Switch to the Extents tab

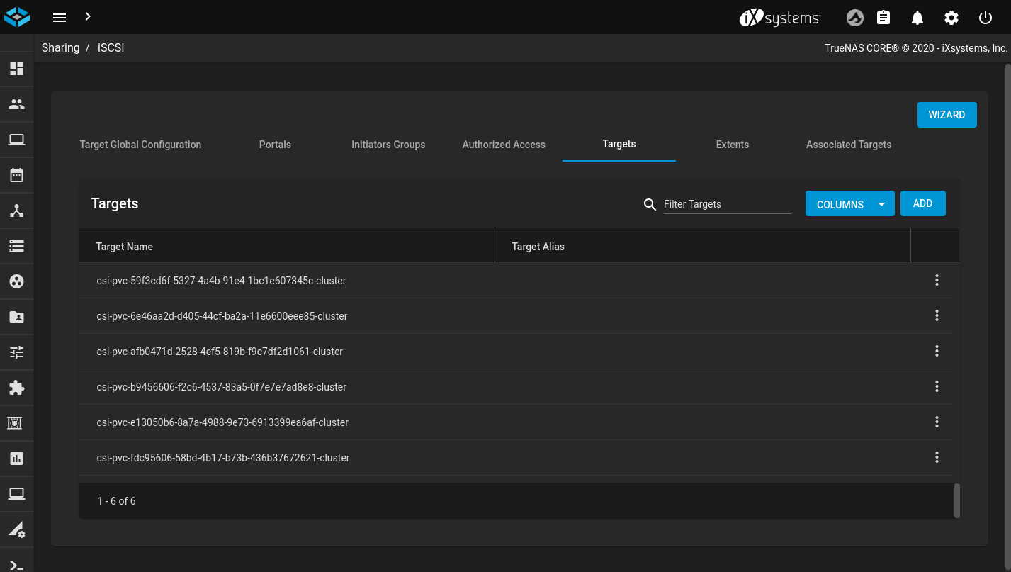tap(732, 145)
